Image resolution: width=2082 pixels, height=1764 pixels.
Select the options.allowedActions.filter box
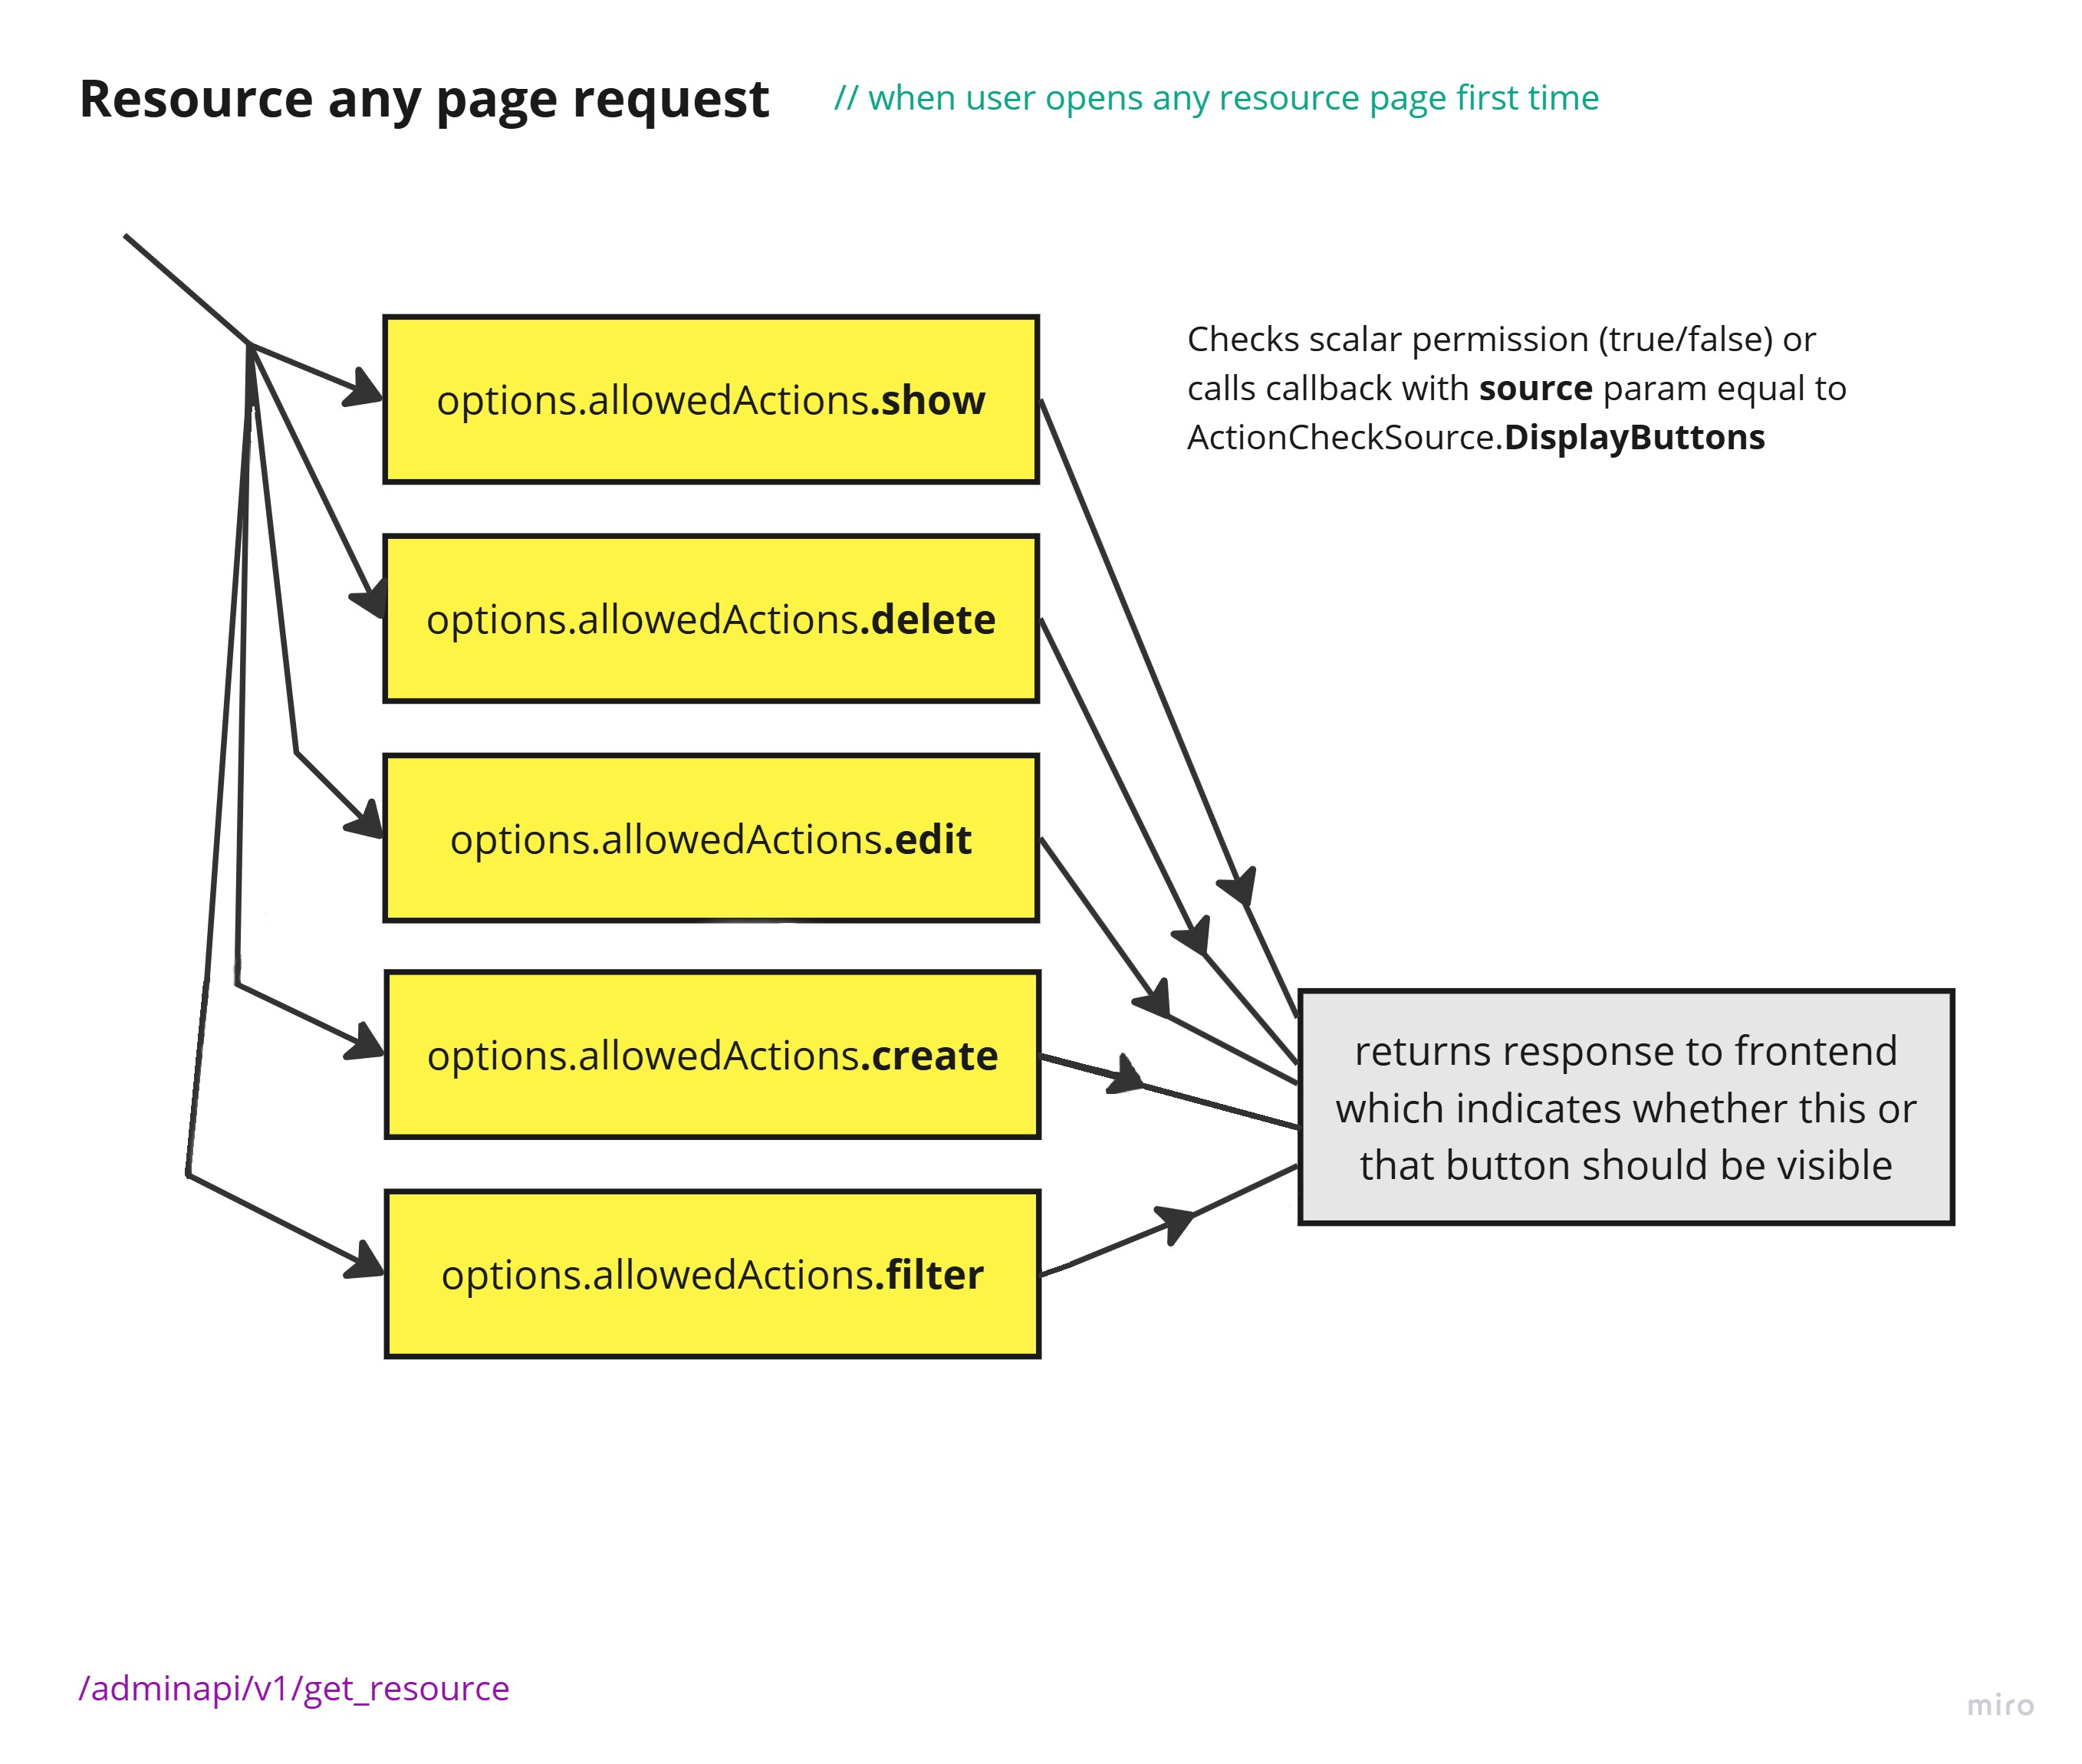pyautogui.click(x=712, y=1273)
